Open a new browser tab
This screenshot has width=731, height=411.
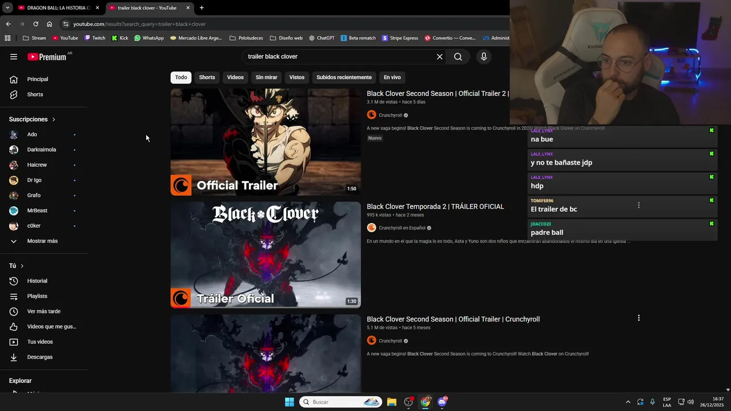[x=202, y=8]
